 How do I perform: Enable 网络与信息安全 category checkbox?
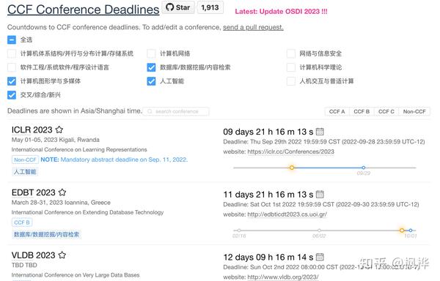click(x=291, y=53)
